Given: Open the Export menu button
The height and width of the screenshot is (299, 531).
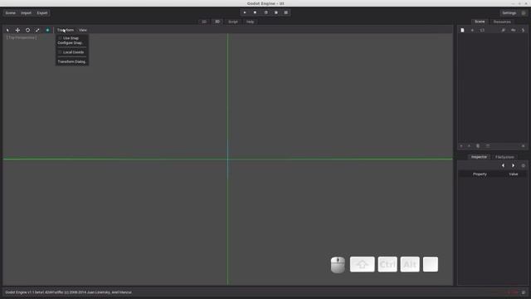Looking at the screenshot, I should 42,13.
